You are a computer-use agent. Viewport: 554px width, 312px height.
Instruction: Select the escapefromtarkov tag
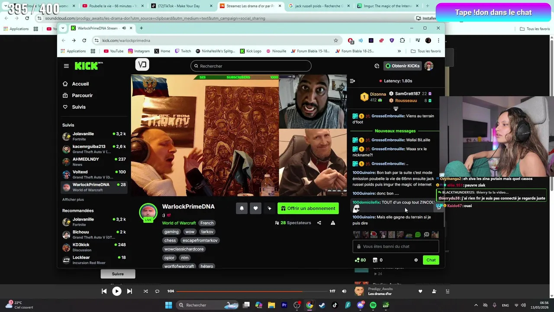(x=200, y=240)
